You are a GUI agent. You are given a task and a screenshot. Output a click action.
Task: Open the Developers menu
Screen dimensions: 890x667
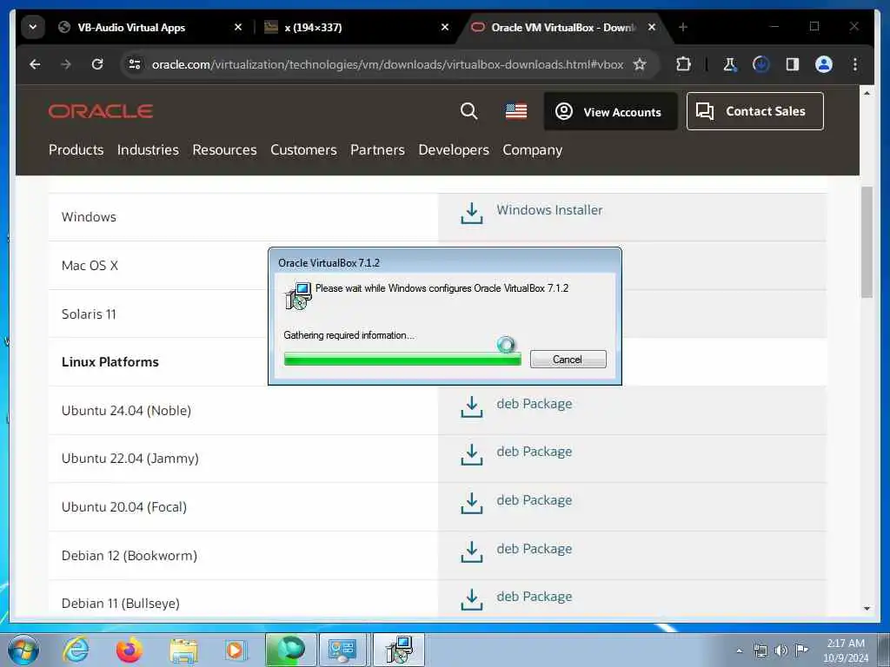coord(454,149)
